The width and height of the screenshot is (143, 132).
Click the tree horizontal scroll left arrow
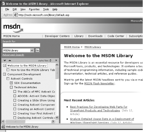(3, 121)
